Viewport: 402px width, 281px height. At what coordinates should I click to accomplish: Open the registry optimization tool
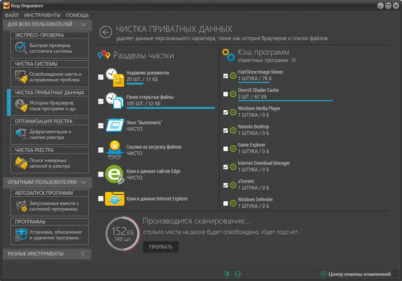pos(49,134)
